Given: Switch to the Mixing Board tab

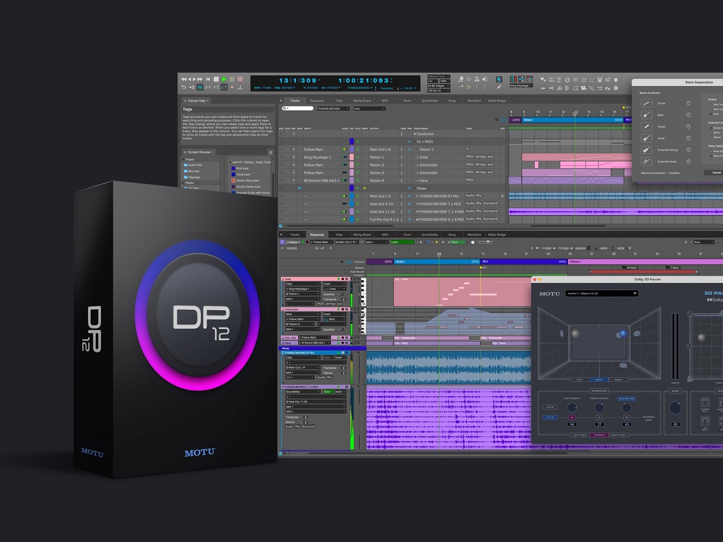Looking at the screenshot, I should 362,101.
